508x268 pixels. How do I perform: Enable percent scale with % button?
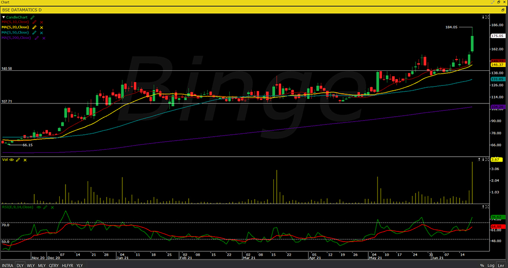(482, 266)
